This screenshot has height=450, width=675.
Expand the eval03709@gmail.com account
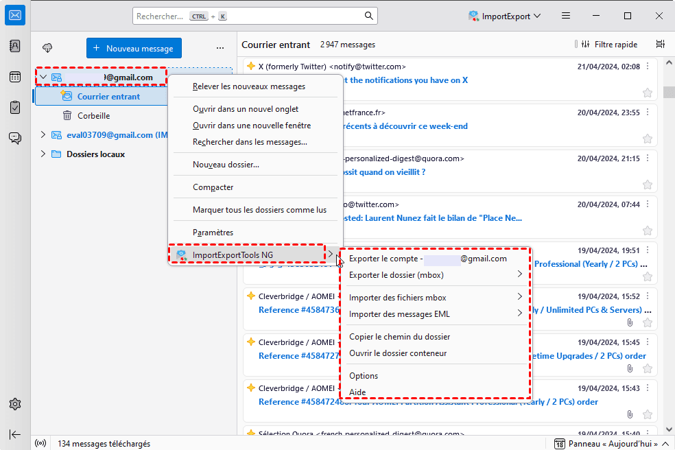43,134
